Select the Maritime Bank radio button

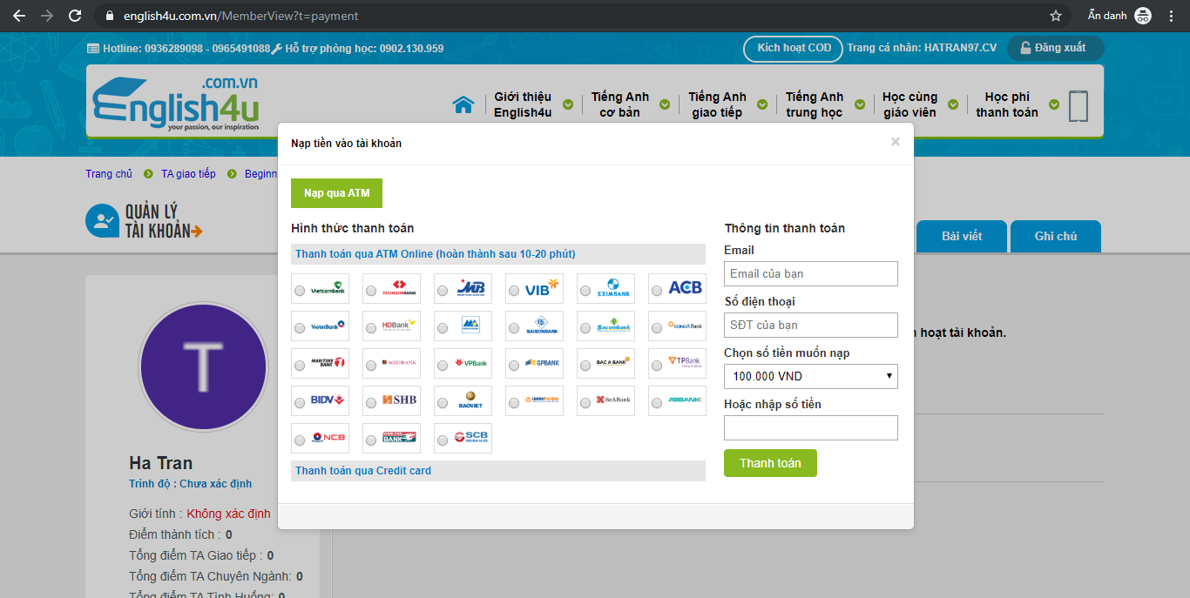coord(300,366)
